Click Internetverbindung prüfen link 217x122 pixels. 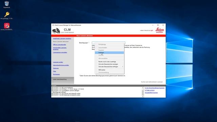click(61, 65)
